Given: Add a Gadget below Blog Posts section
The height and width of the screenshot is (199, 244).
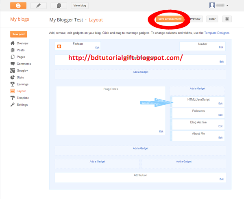Looking at the screenshot, I should pos(140,148).
